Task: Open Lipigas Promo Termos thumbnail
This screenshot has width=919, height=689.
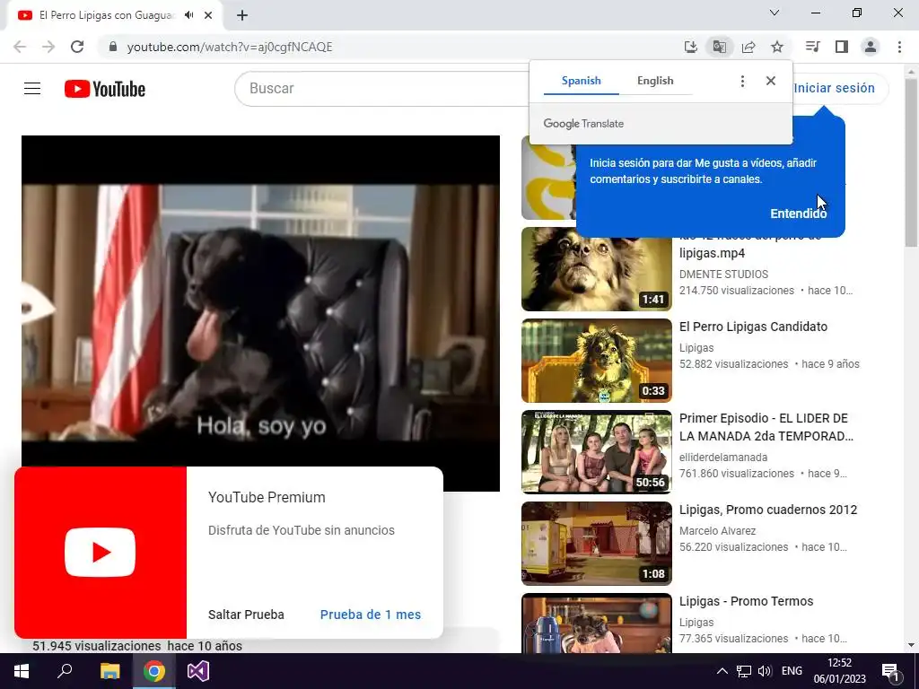Action: [x=597, y=623]
